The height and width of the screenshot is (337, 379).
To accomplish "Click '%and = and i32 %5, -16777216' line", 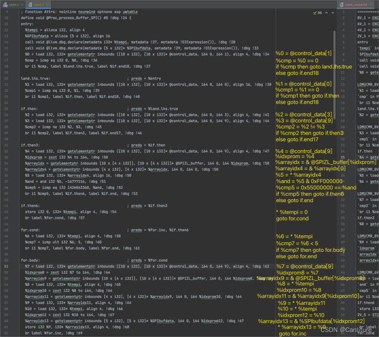I will coord(65,181).
